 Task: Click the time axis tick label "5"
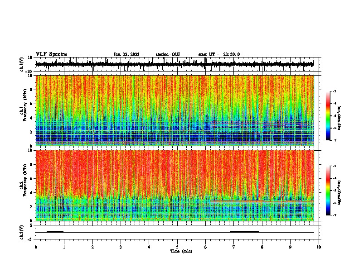pyautogui.click(x=177, y=247)
